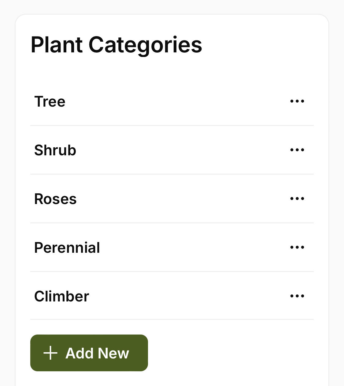Click empty space in the Perennial row
The image size is (344, 386).
click(x=190, y=248)
